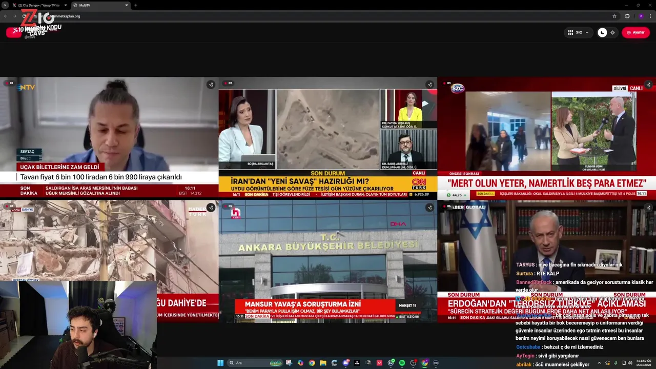Open the tab search dropdown arrow
Screen dimensions: 656x369
click(x=5, y=5)
